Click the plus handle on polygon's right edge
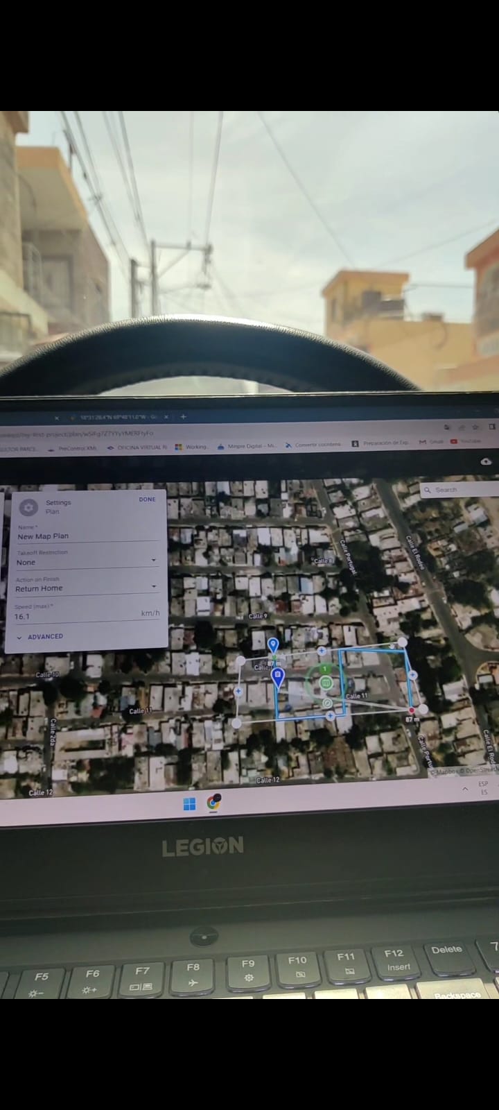The image size is (499, 1110). click(412, 674)
